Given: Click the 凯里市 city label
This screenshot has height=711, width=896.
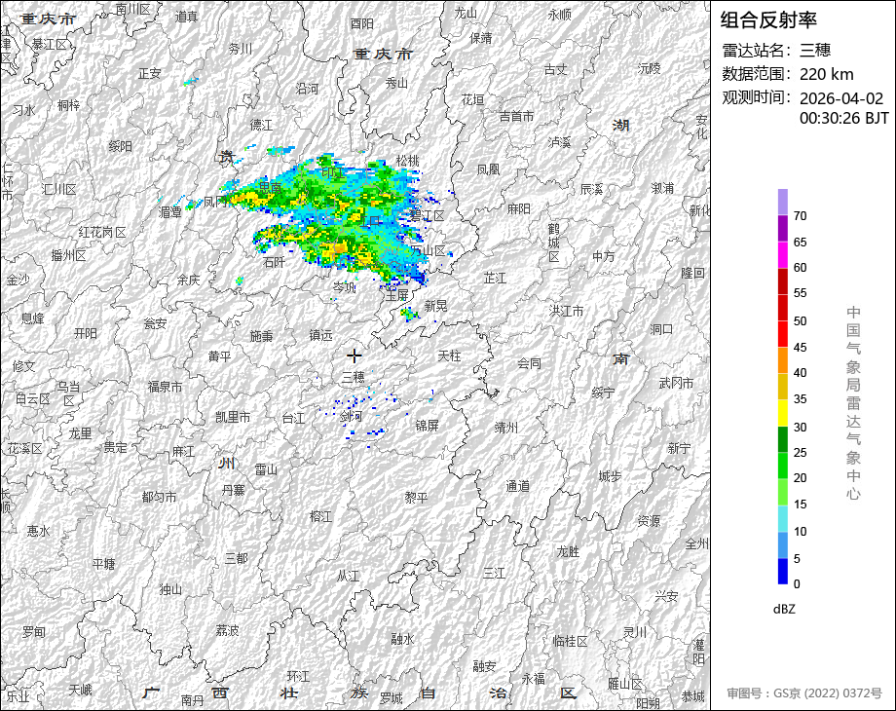Looking at the screenshot, I should (x=233, y=417).
